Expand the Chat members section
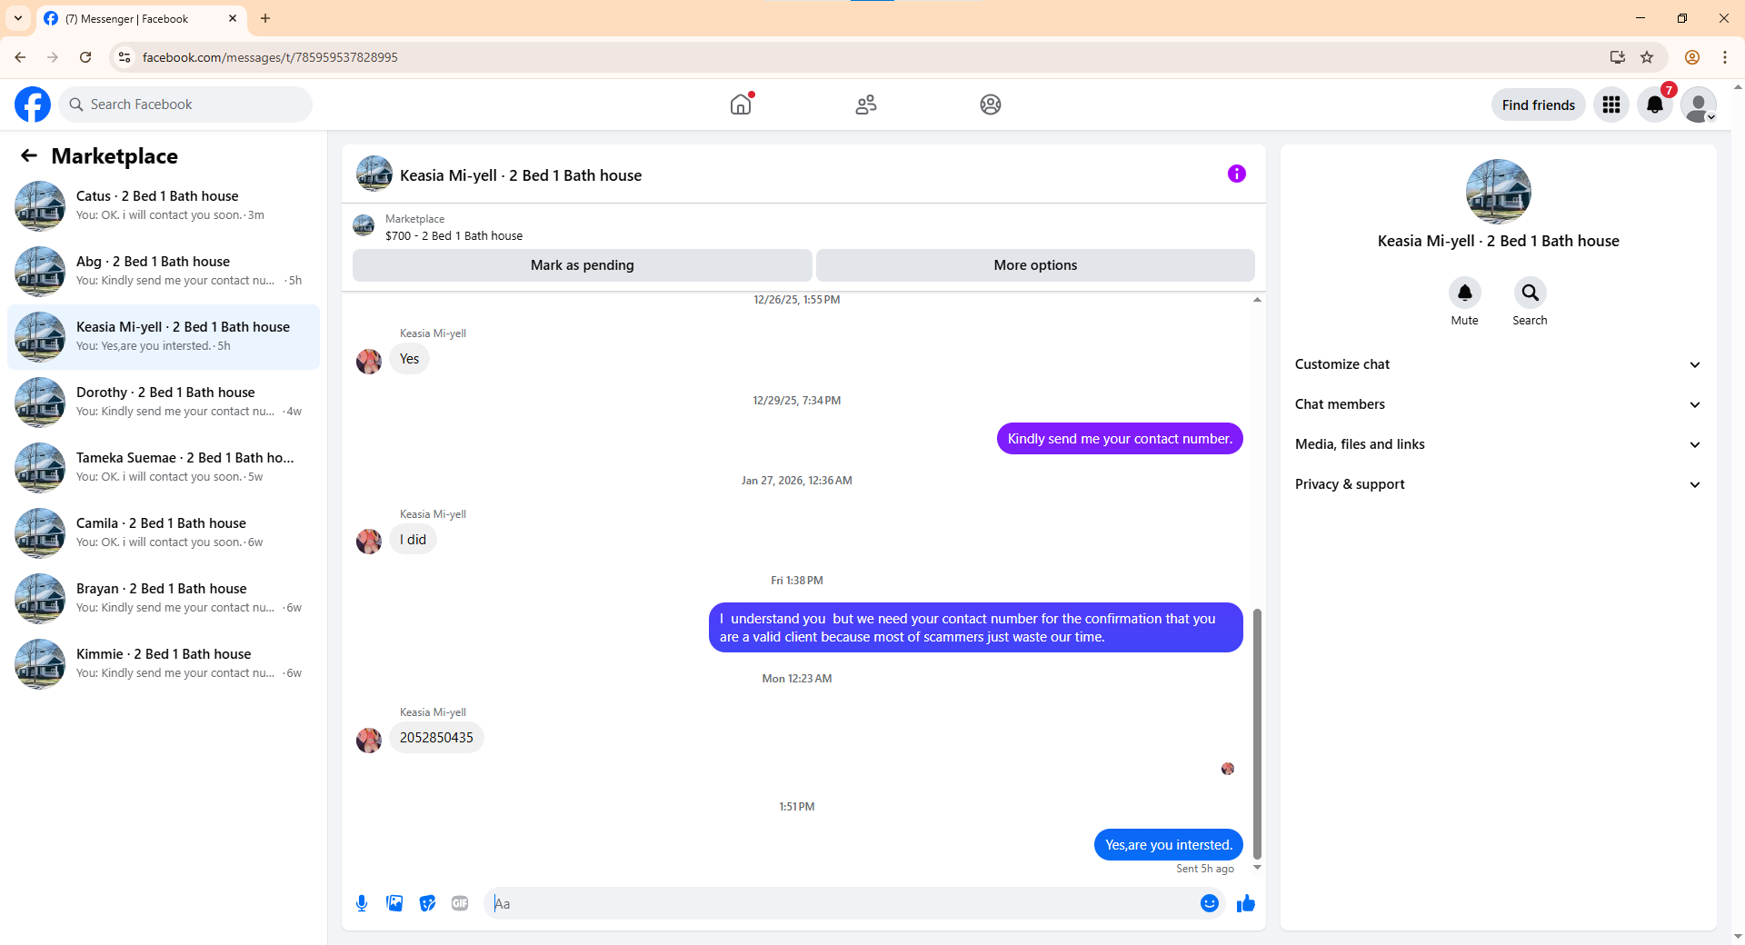The width and height of the screenshot is (1745, 945). (1498, 404)
